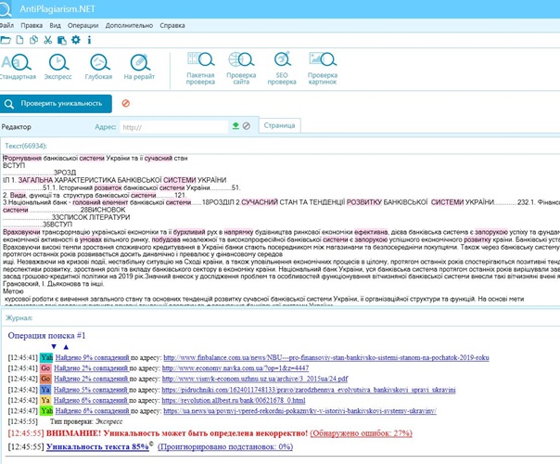The image size is (560, 464).
Task: Click the Тип проверки: Экспресс entry
Action: (x=86, y=422)
